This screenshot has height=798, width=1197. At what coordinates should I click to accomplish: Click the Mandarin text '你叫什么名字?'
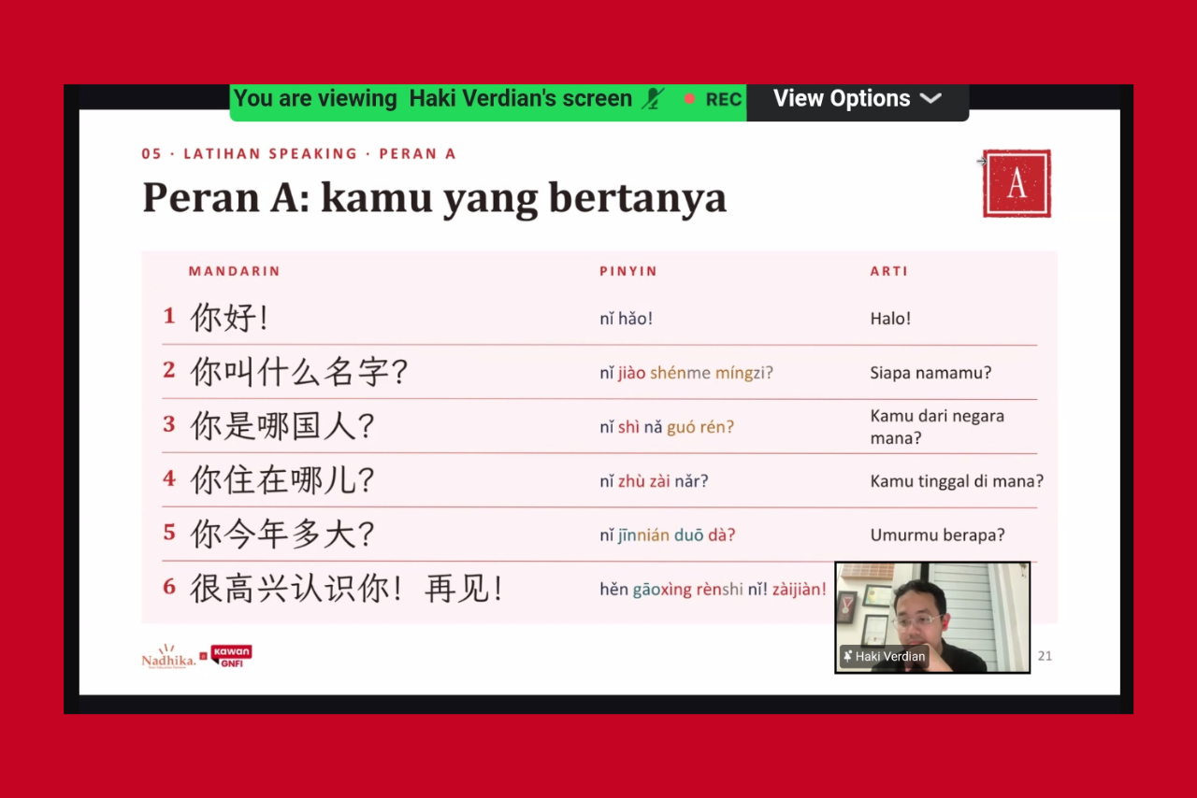[299, 372]
